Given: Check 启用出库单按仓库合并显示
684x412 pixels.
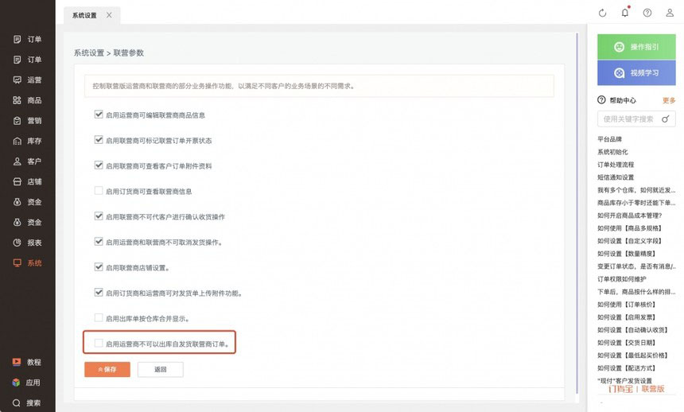Looking at the screenshot, I should [99, 317].
